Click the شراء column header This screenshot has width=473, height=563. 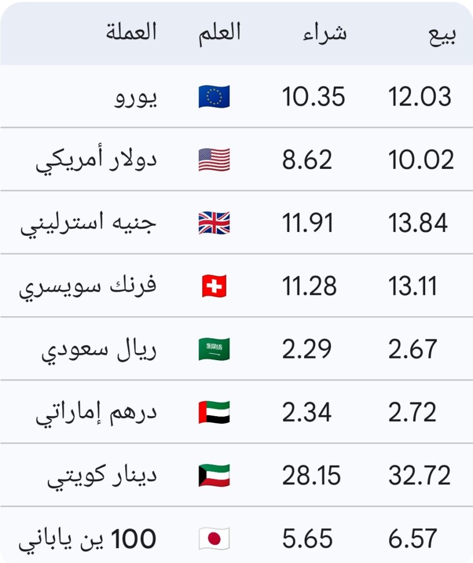coord(324,33)
